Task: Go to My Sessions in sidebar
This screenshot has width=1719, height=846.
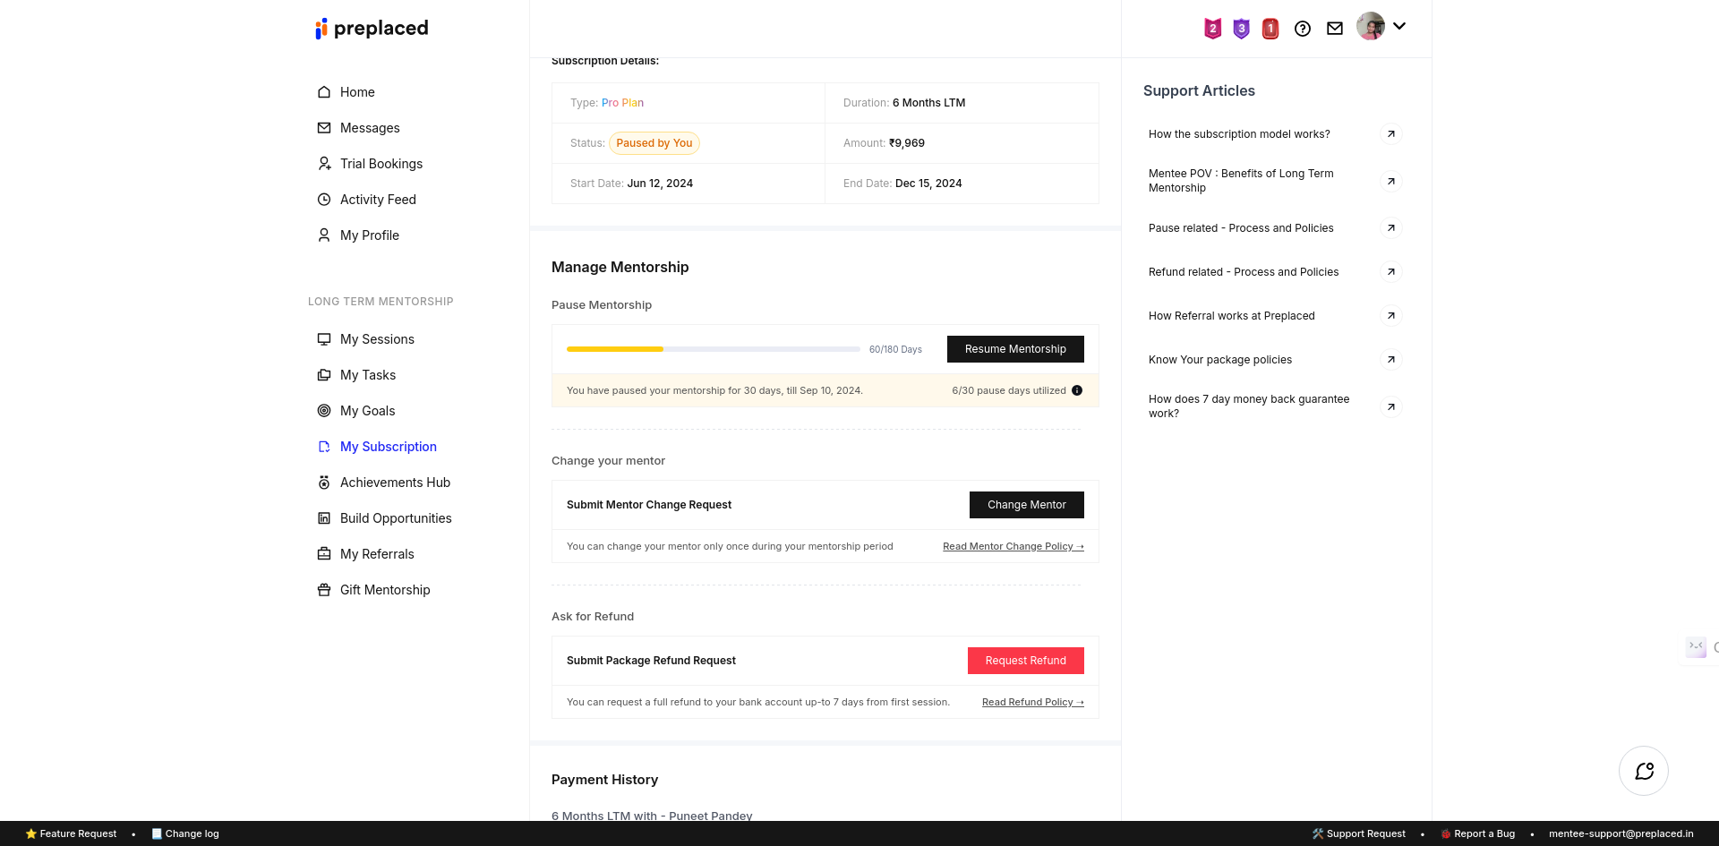Action: (x=377, y=339)
